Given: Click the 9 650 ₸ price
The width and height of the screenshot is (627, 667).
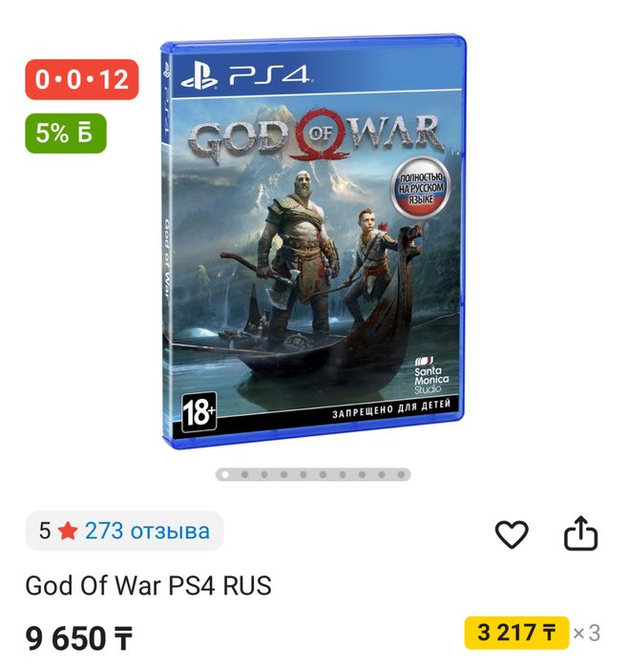Looking at the screenshot, I should click(x=79, y=638).
